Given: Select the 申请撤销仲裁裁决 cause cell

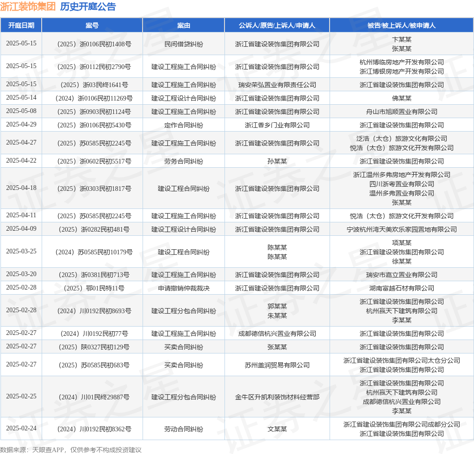Looking at the screenshot, I should [x=183, y=288].
